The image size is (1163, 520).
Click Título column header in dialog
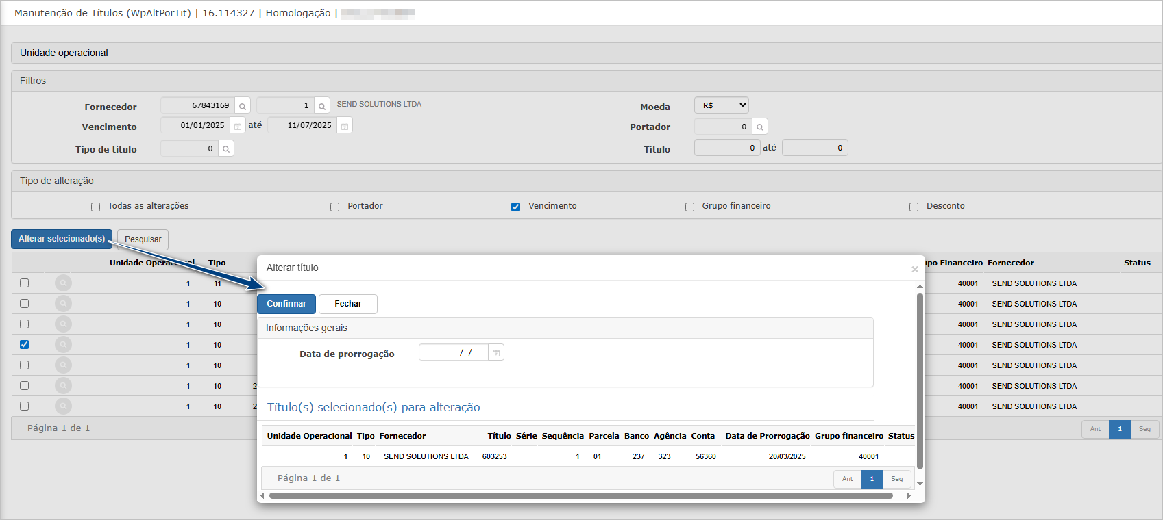pos(500,436)
